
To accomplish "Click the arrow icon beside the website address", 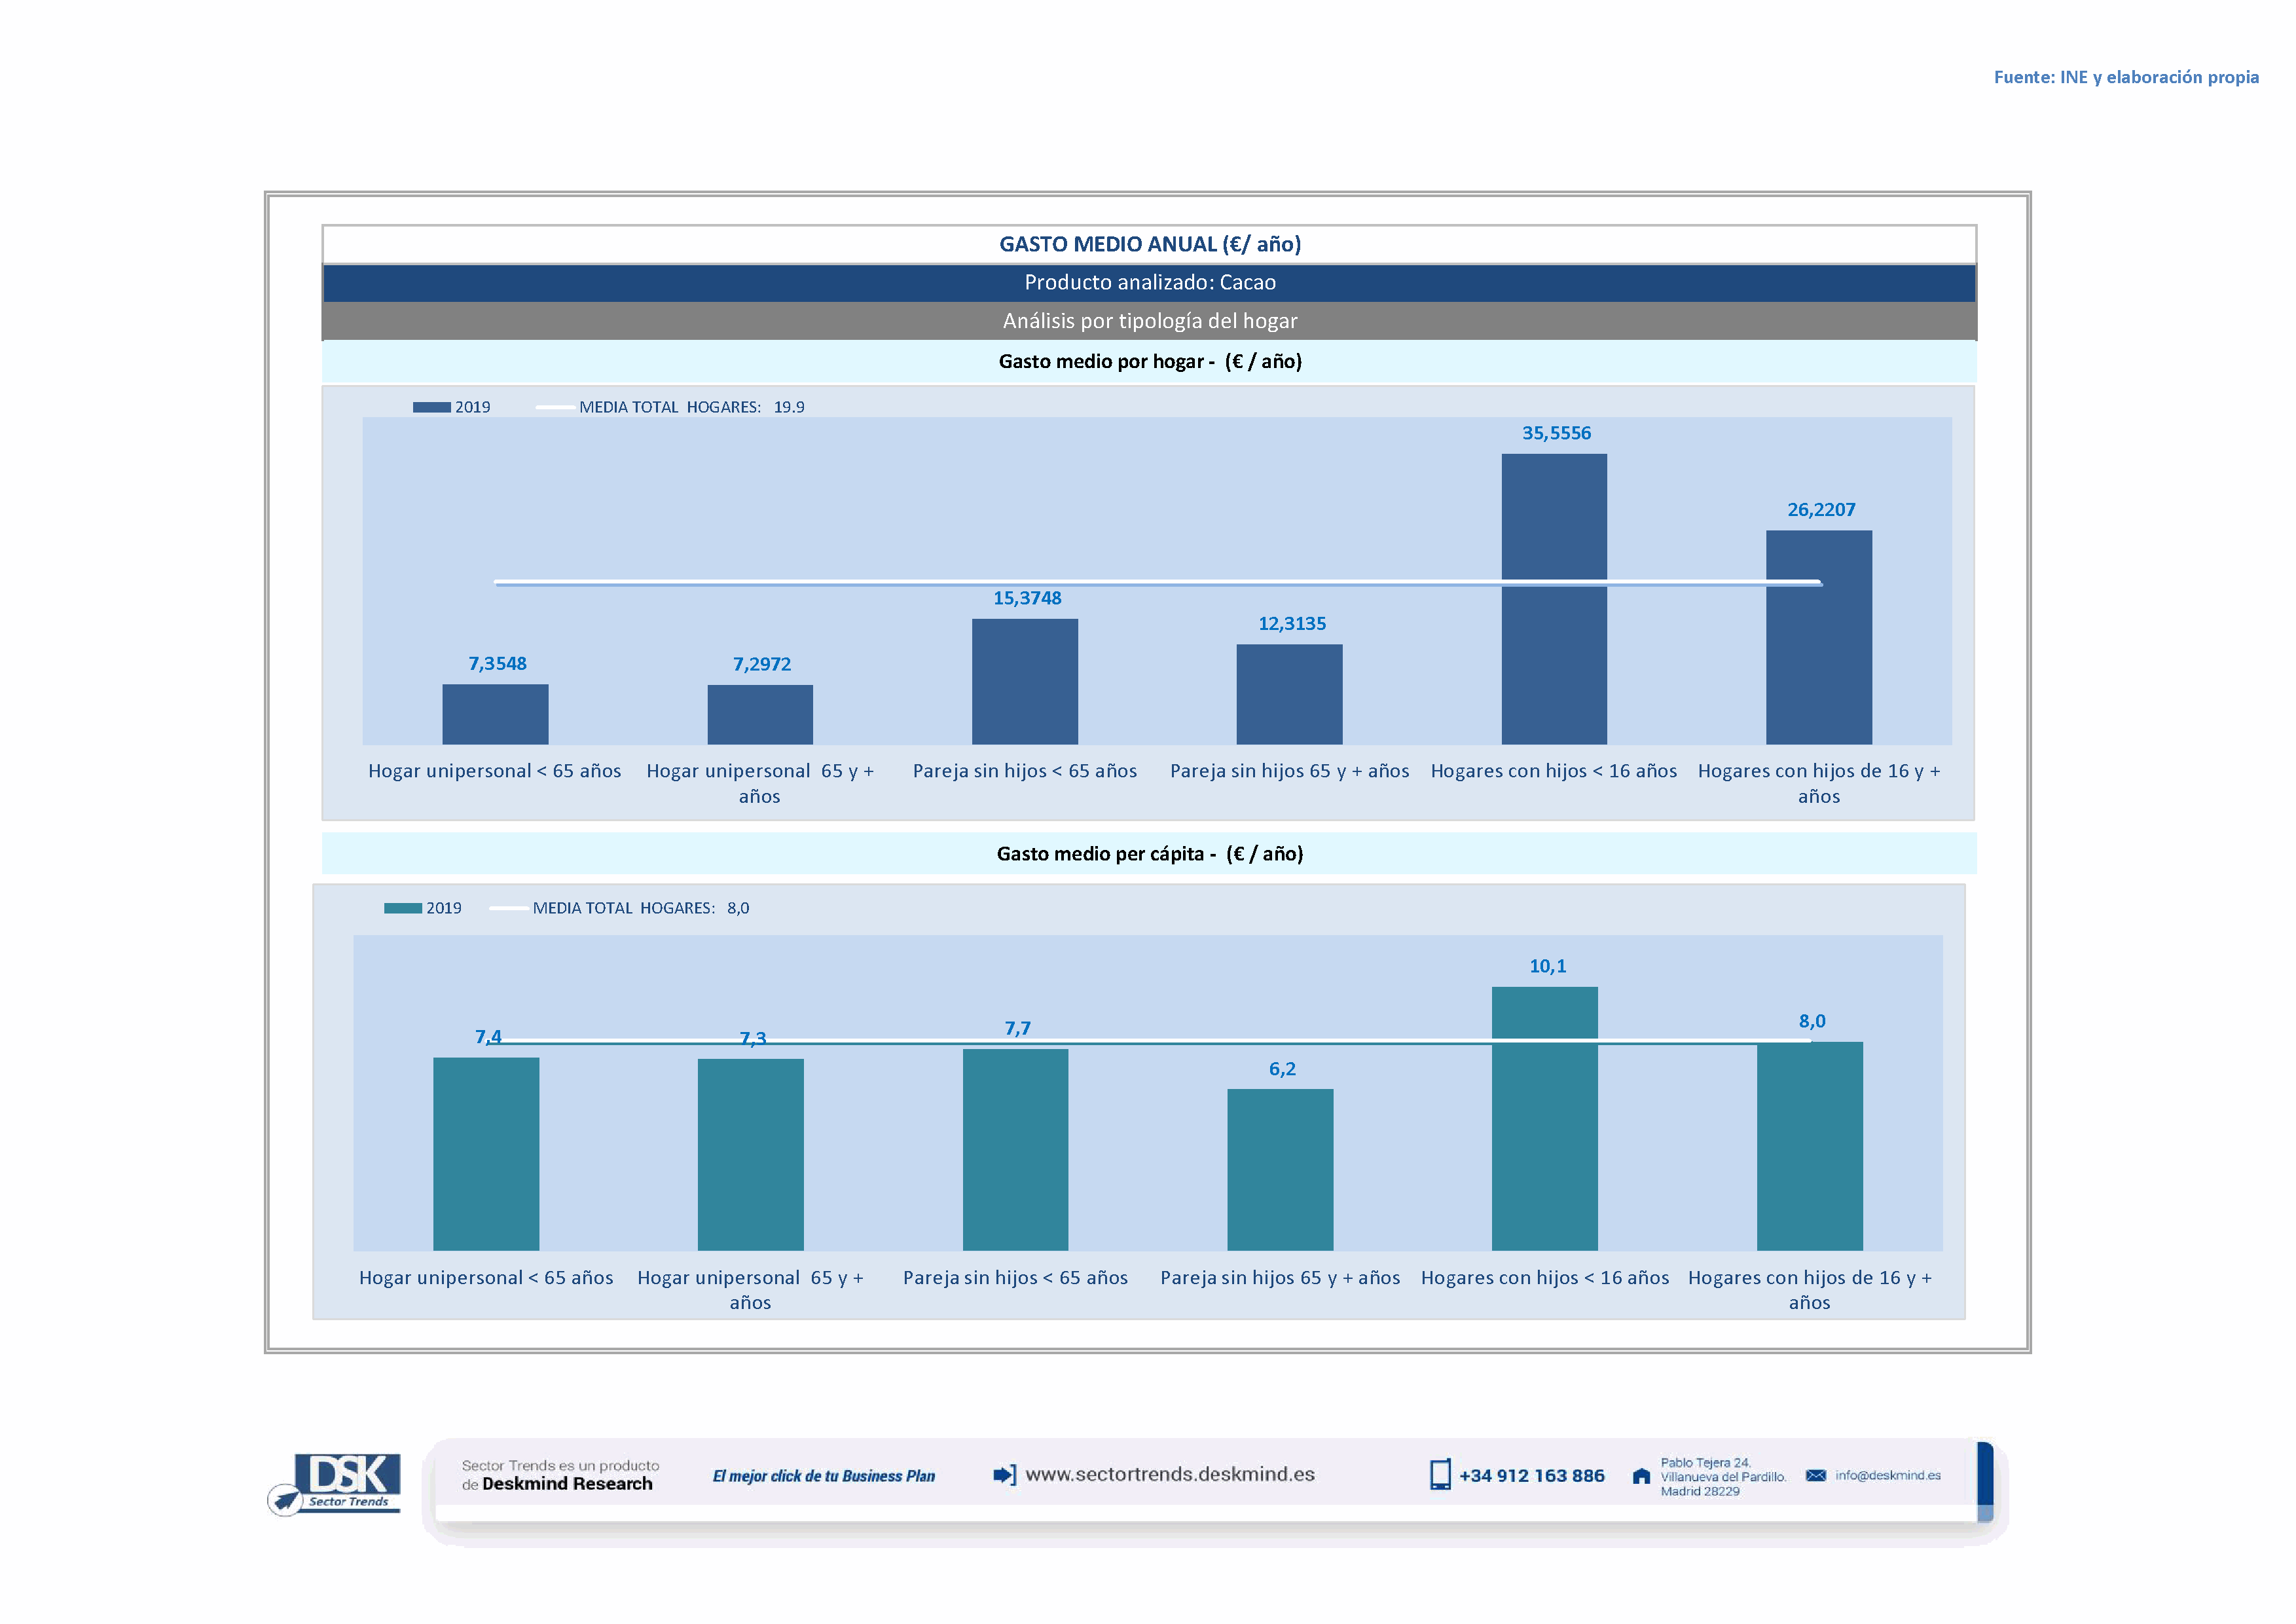I will coord(1004,1475).
